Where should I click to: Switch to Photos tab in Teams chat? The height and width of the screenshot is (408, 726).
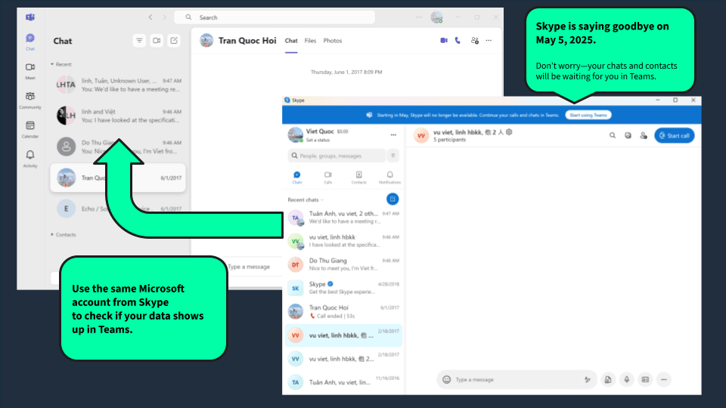click(333, 41)
